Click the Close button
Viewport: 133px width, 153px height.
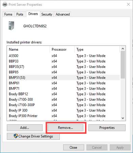(x=74, y=147)
